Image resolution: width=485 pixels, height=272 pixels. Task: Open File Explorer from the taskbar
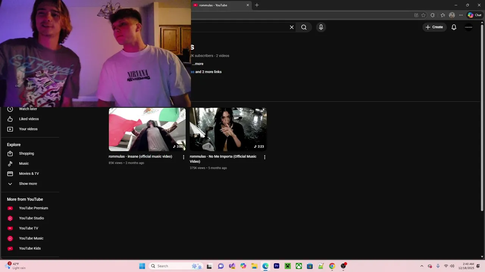coord(254,266)
